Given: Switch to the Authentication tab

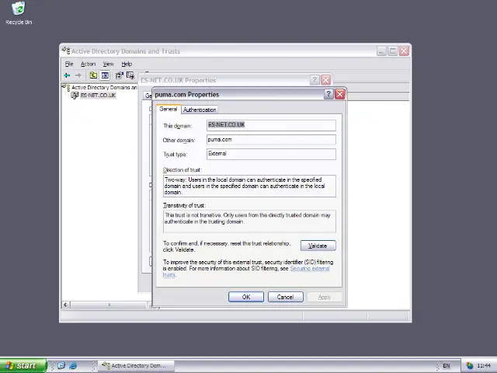Looking at the screenshot, I should 200,110.
